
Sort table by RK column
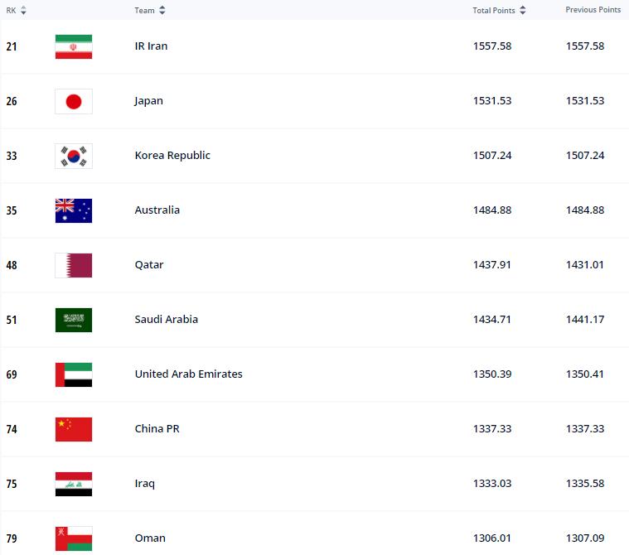16,11
